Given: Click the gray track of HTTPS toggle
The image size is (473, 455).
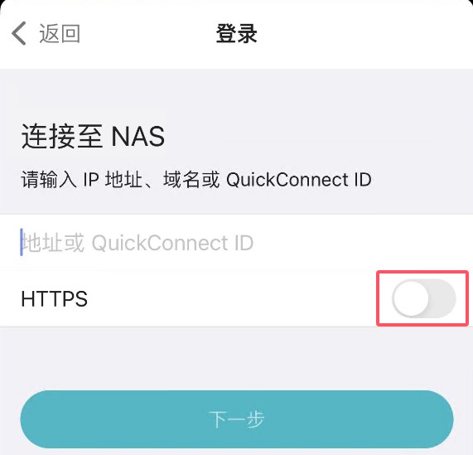Looking at the screenshot, I should [x=443, y=298].
